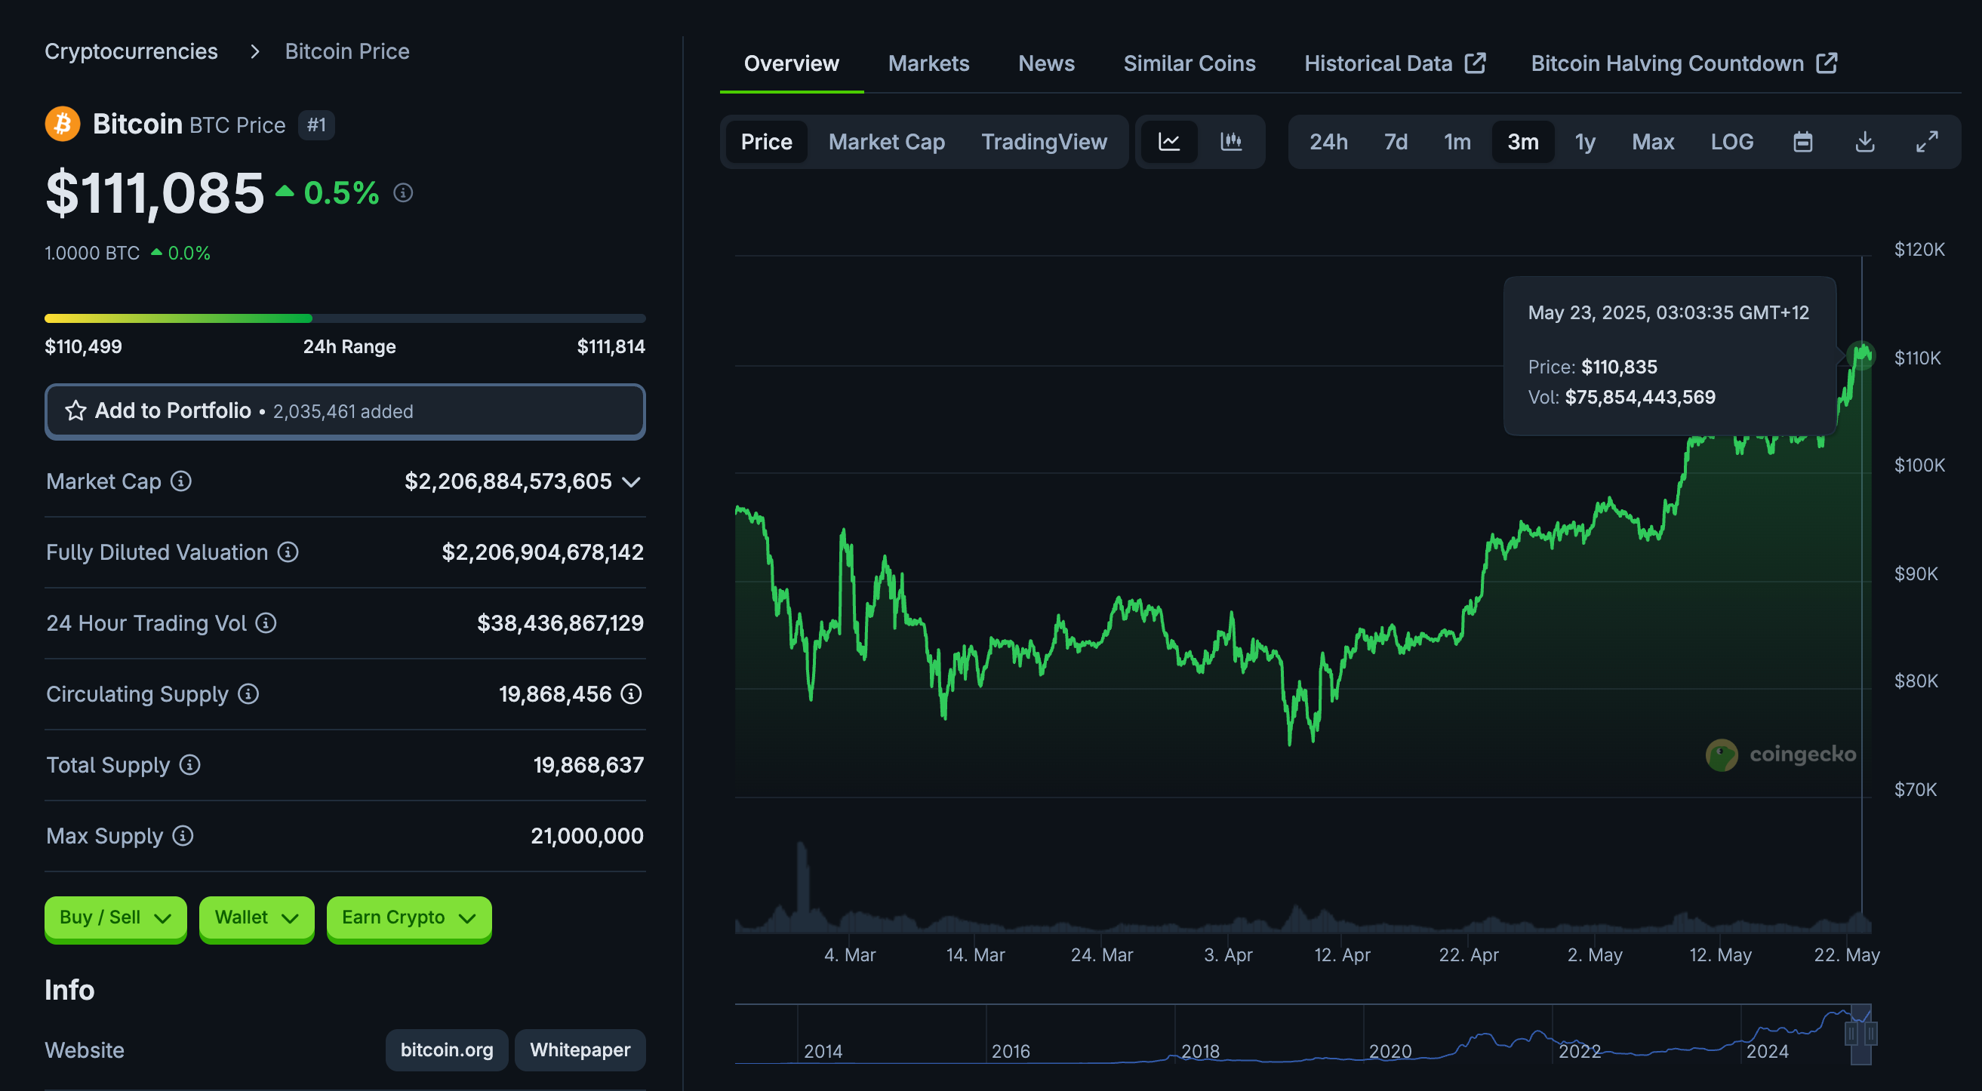Open the Similar Coins tab

coord(1189,64)
